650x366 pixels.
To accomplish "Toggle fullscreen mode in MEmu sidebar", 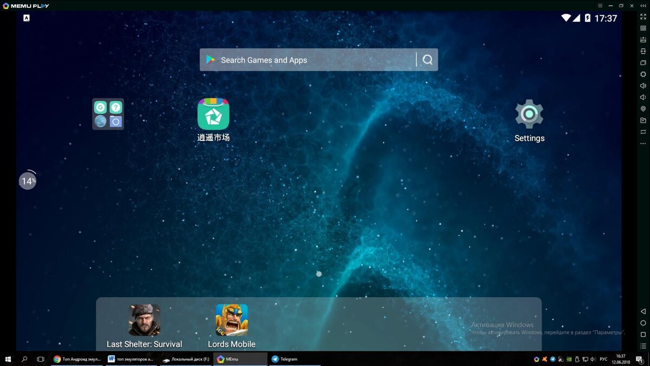I will tap(643, 17).
